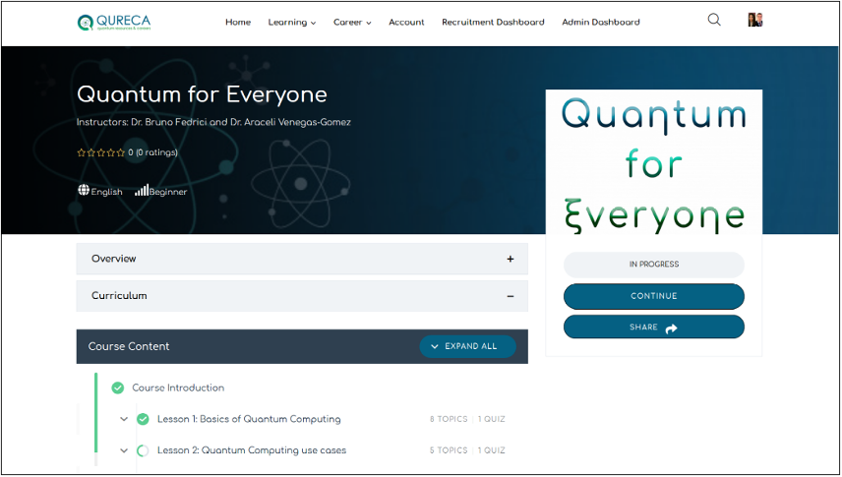Click the plus icon on Overview
The height and width of the screenshot is (477, 842).
(x=510, y=260)
